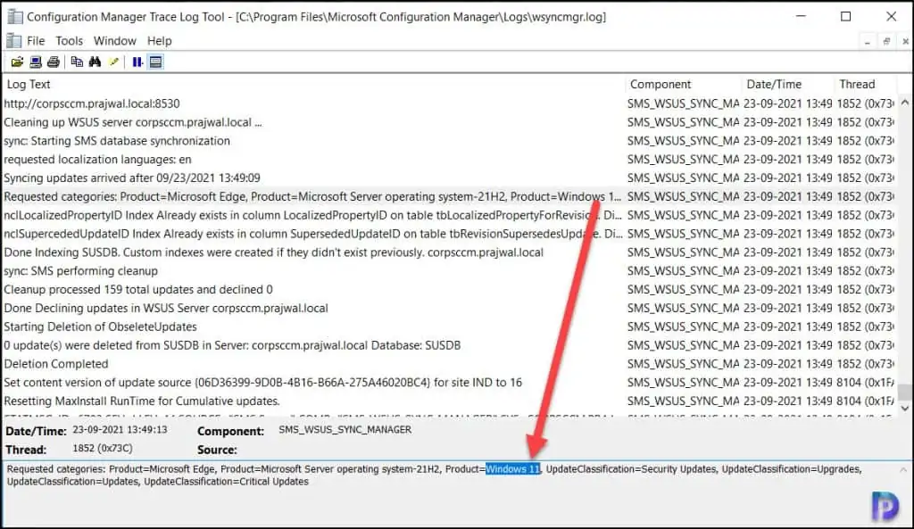Click the Open on Server toolbar icon

[36, 62]
